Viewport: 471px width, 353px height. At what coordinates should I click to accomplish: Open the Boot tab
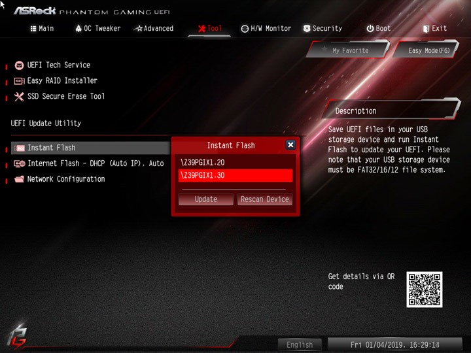379,29
